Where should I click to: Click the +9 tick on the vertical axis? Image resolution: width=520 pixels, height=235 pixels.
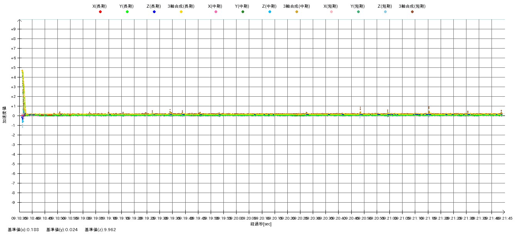click(13, 29)
